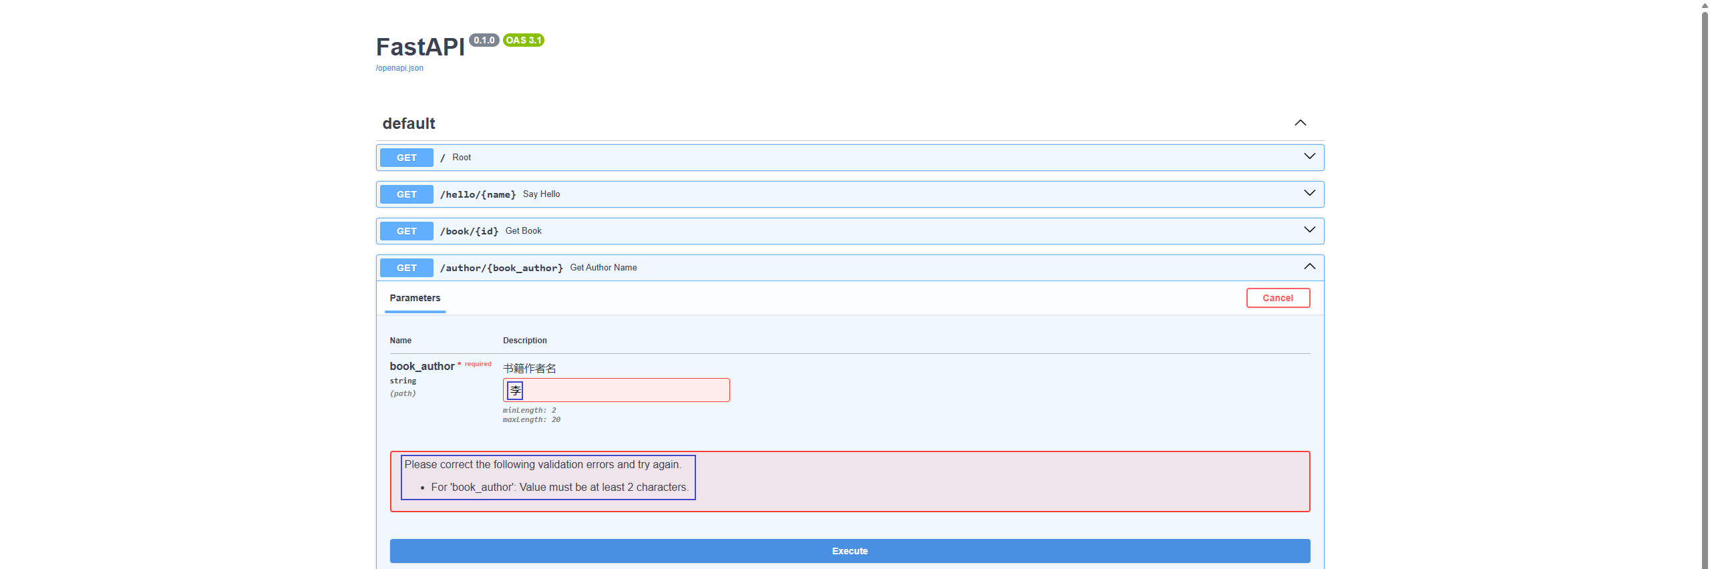Screen dimensions: 1710x569
Task: Click the GET badge for /book/{id}
Action: pos(407,231)
